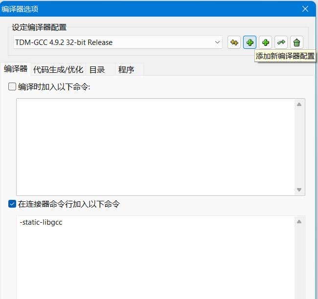The height and width of the screenshot is (299, 318).
Task: Open the TDM-GCC 4.9.2 32-bit Release dropdown
Action: point(118,43)
